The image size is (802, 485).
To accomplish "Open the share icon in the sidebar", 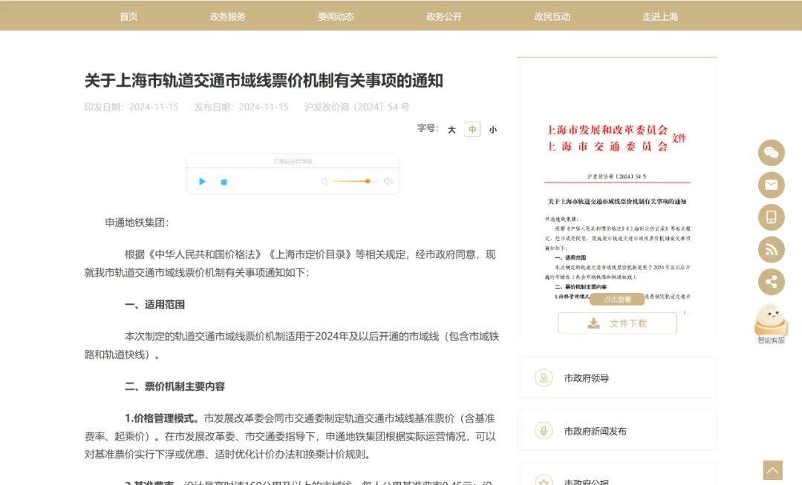I will point(772,283).
